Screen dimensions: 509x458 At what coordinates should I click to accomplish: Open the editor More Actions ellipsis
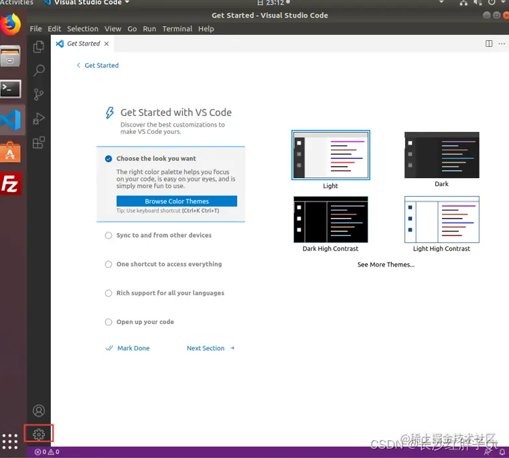click(502, 44)
